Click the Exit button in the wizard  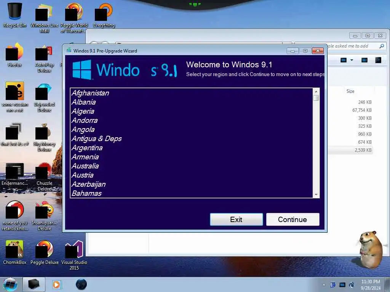coord(236,219)
